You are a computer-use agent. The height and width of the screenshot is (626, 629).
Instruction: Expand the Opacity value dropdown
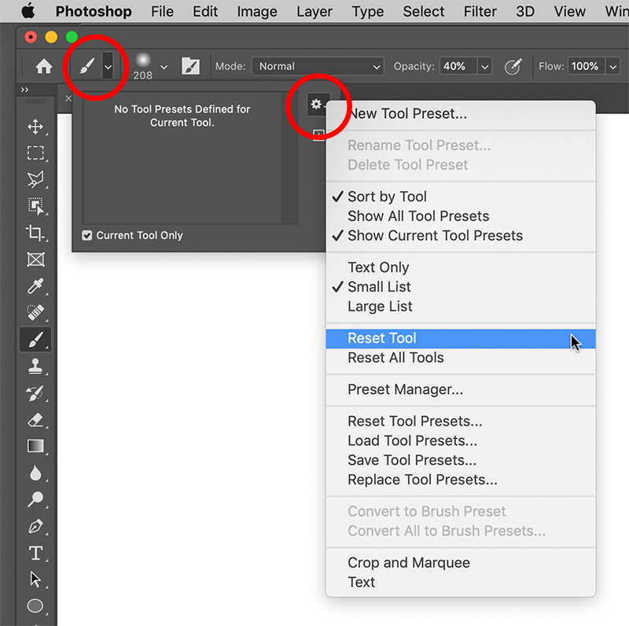pyautogui.click(x=485, y=67)
